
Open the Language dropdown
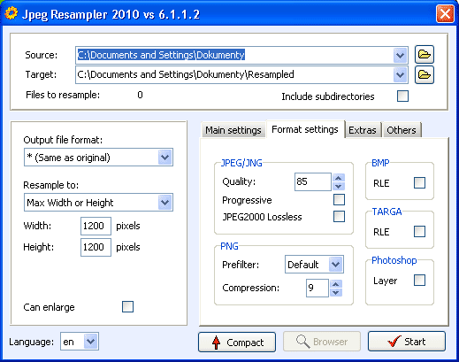click(90, 342)
